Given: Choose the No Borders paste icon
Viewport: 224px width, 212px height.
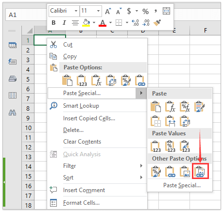Looking at the screenshot, I should tap(155, 121).
